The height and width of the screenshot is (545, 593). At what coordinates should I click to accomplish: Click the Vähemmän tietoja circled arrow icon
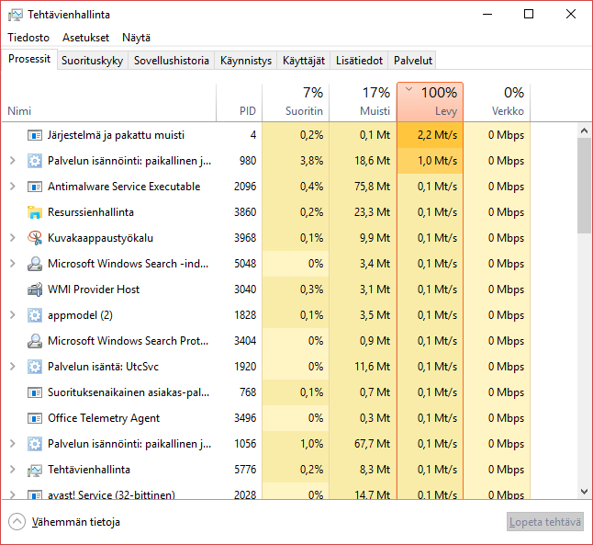click(17, 522)
